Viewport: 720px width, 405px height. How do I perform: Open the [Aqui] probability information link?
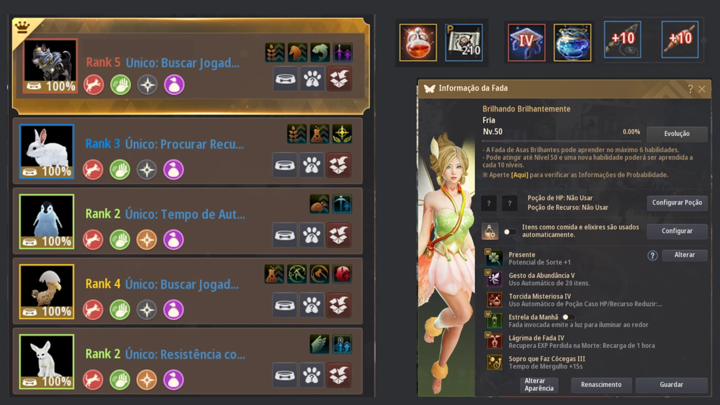(519, 175)
